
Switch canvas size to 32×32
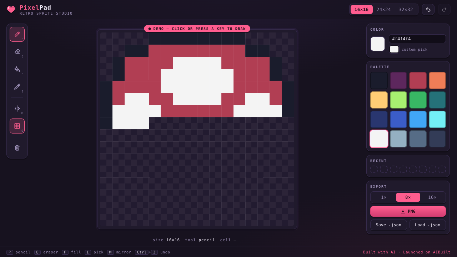[x=406, y=10]
